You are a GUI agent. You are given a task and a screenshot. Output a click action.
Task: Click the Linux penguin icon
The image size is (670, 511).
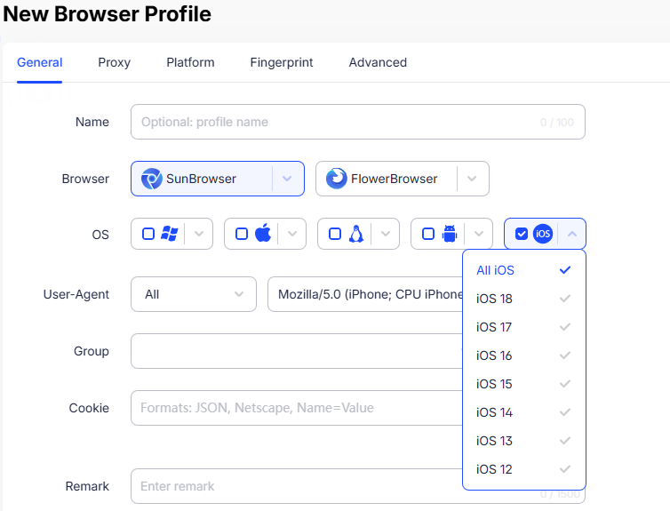click(x=356, y=234)
